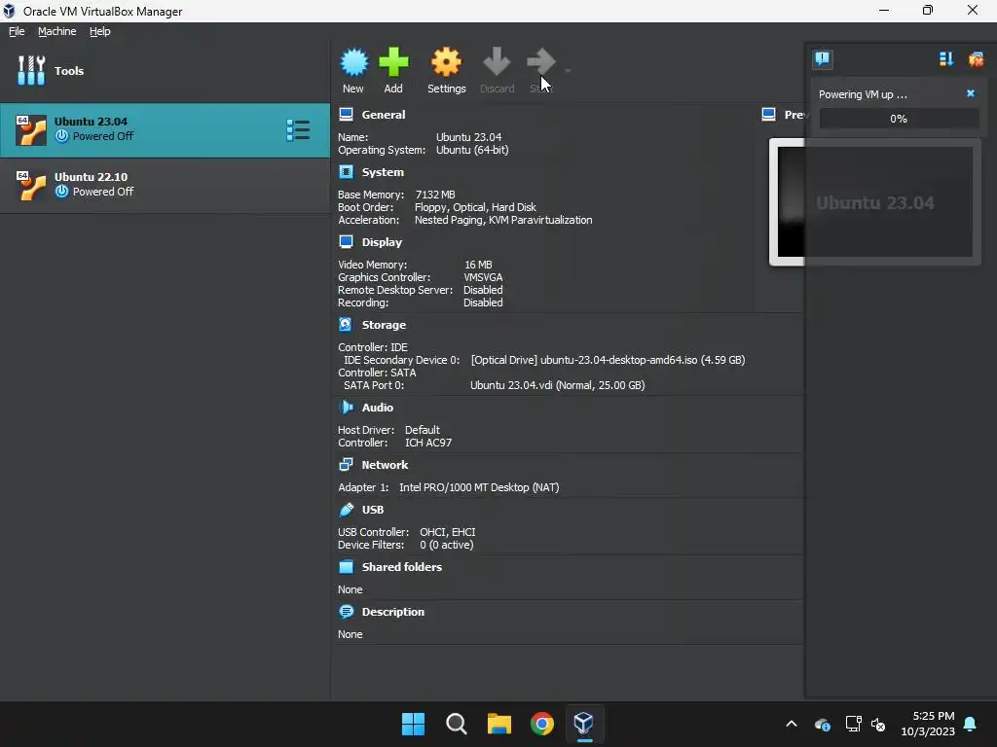Click the Storage section disk icon
997x747 pixels.
pos(346,325)
